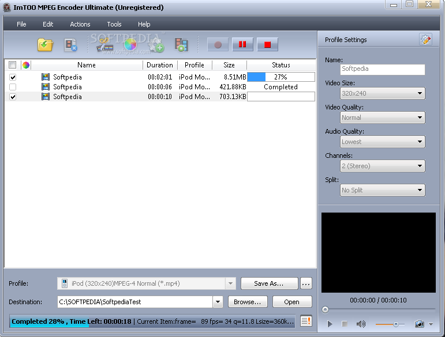Image resolution: width=445 pixels, height=337 pixels.
Task: Mute preview with the speaker icon
Action: click(361, 324)
